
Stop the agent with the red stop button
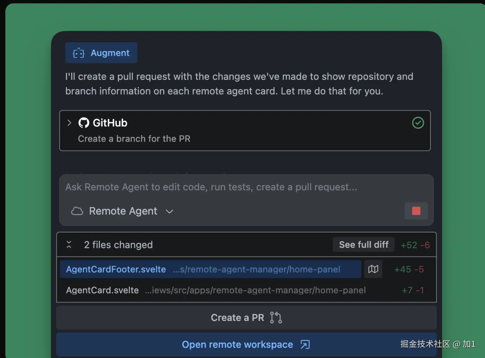coord(416,211)
